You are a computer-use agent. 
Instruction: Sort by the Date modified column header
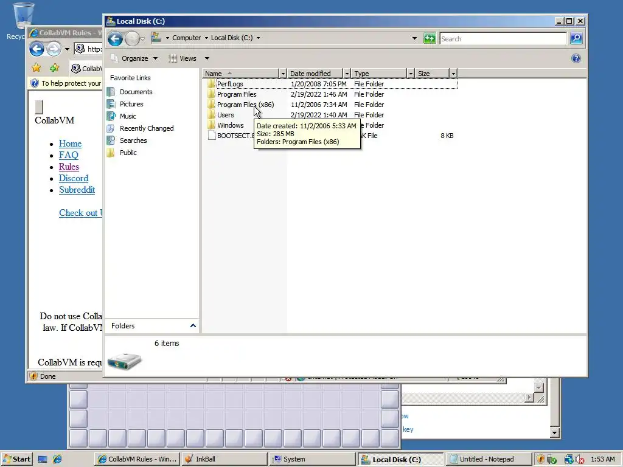click(316, 74)
